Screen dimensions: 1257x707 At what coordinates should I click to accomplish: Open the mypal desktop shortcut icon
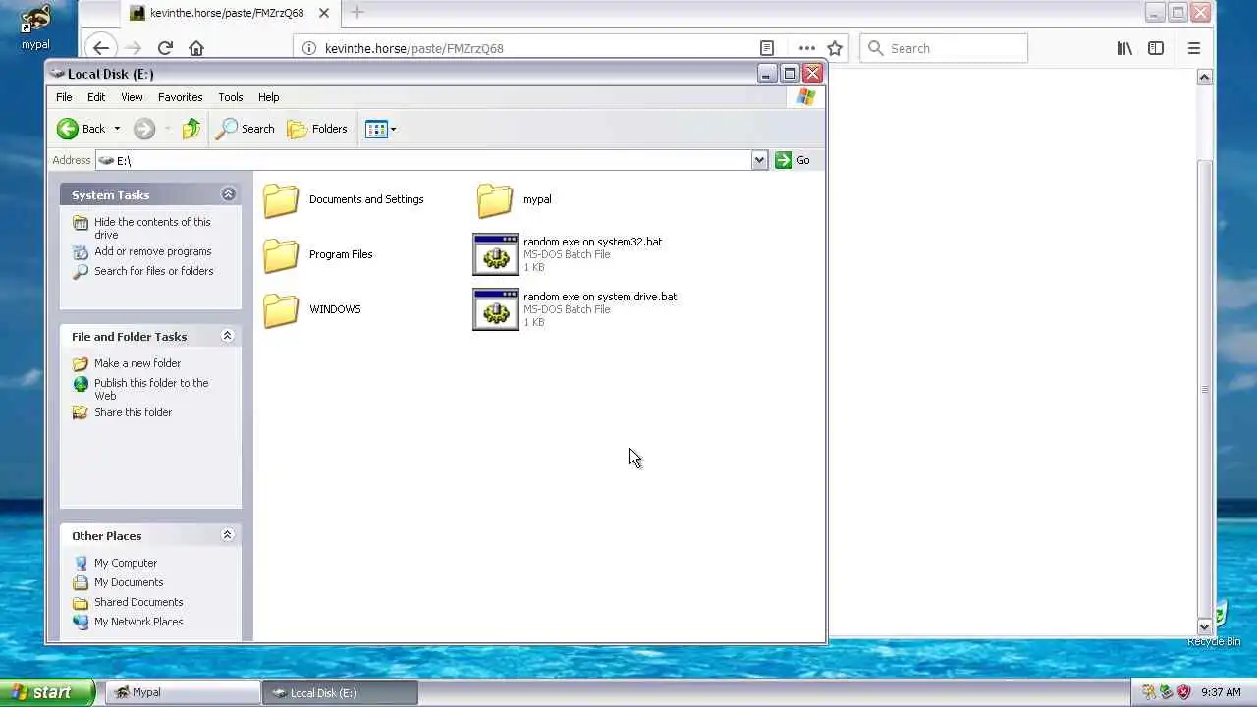(36, 27)
